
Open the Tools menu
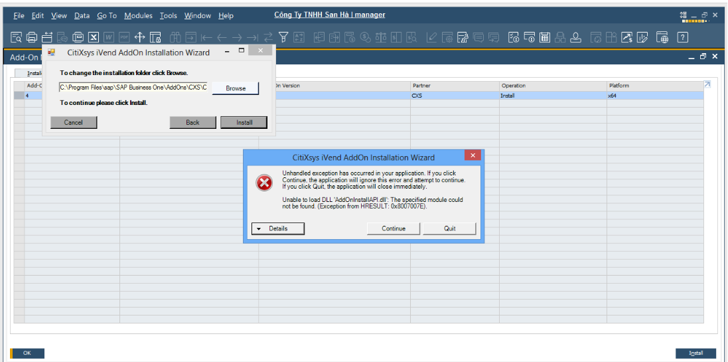[x=169, y=15]
